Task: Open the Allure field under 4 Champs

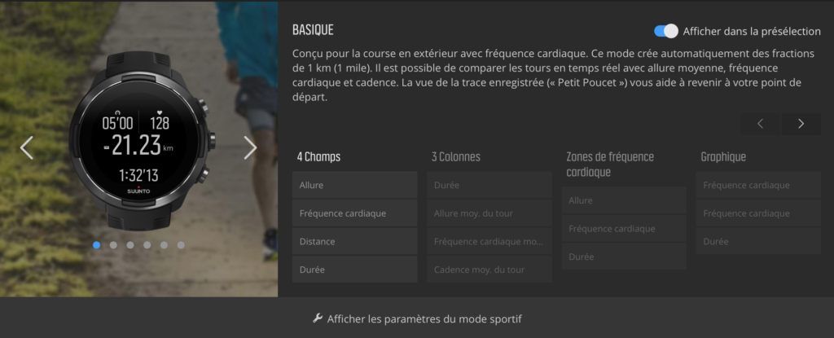Action: click(355, 185)
